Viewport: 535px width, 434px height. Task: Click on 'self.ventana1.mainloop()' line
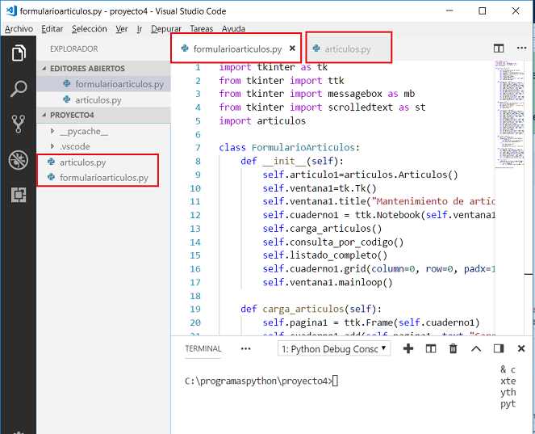(328, 283)
